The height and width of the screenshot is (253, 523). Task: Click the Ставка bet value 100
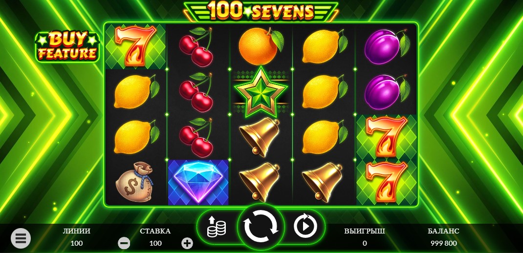[x=155, y=243]
